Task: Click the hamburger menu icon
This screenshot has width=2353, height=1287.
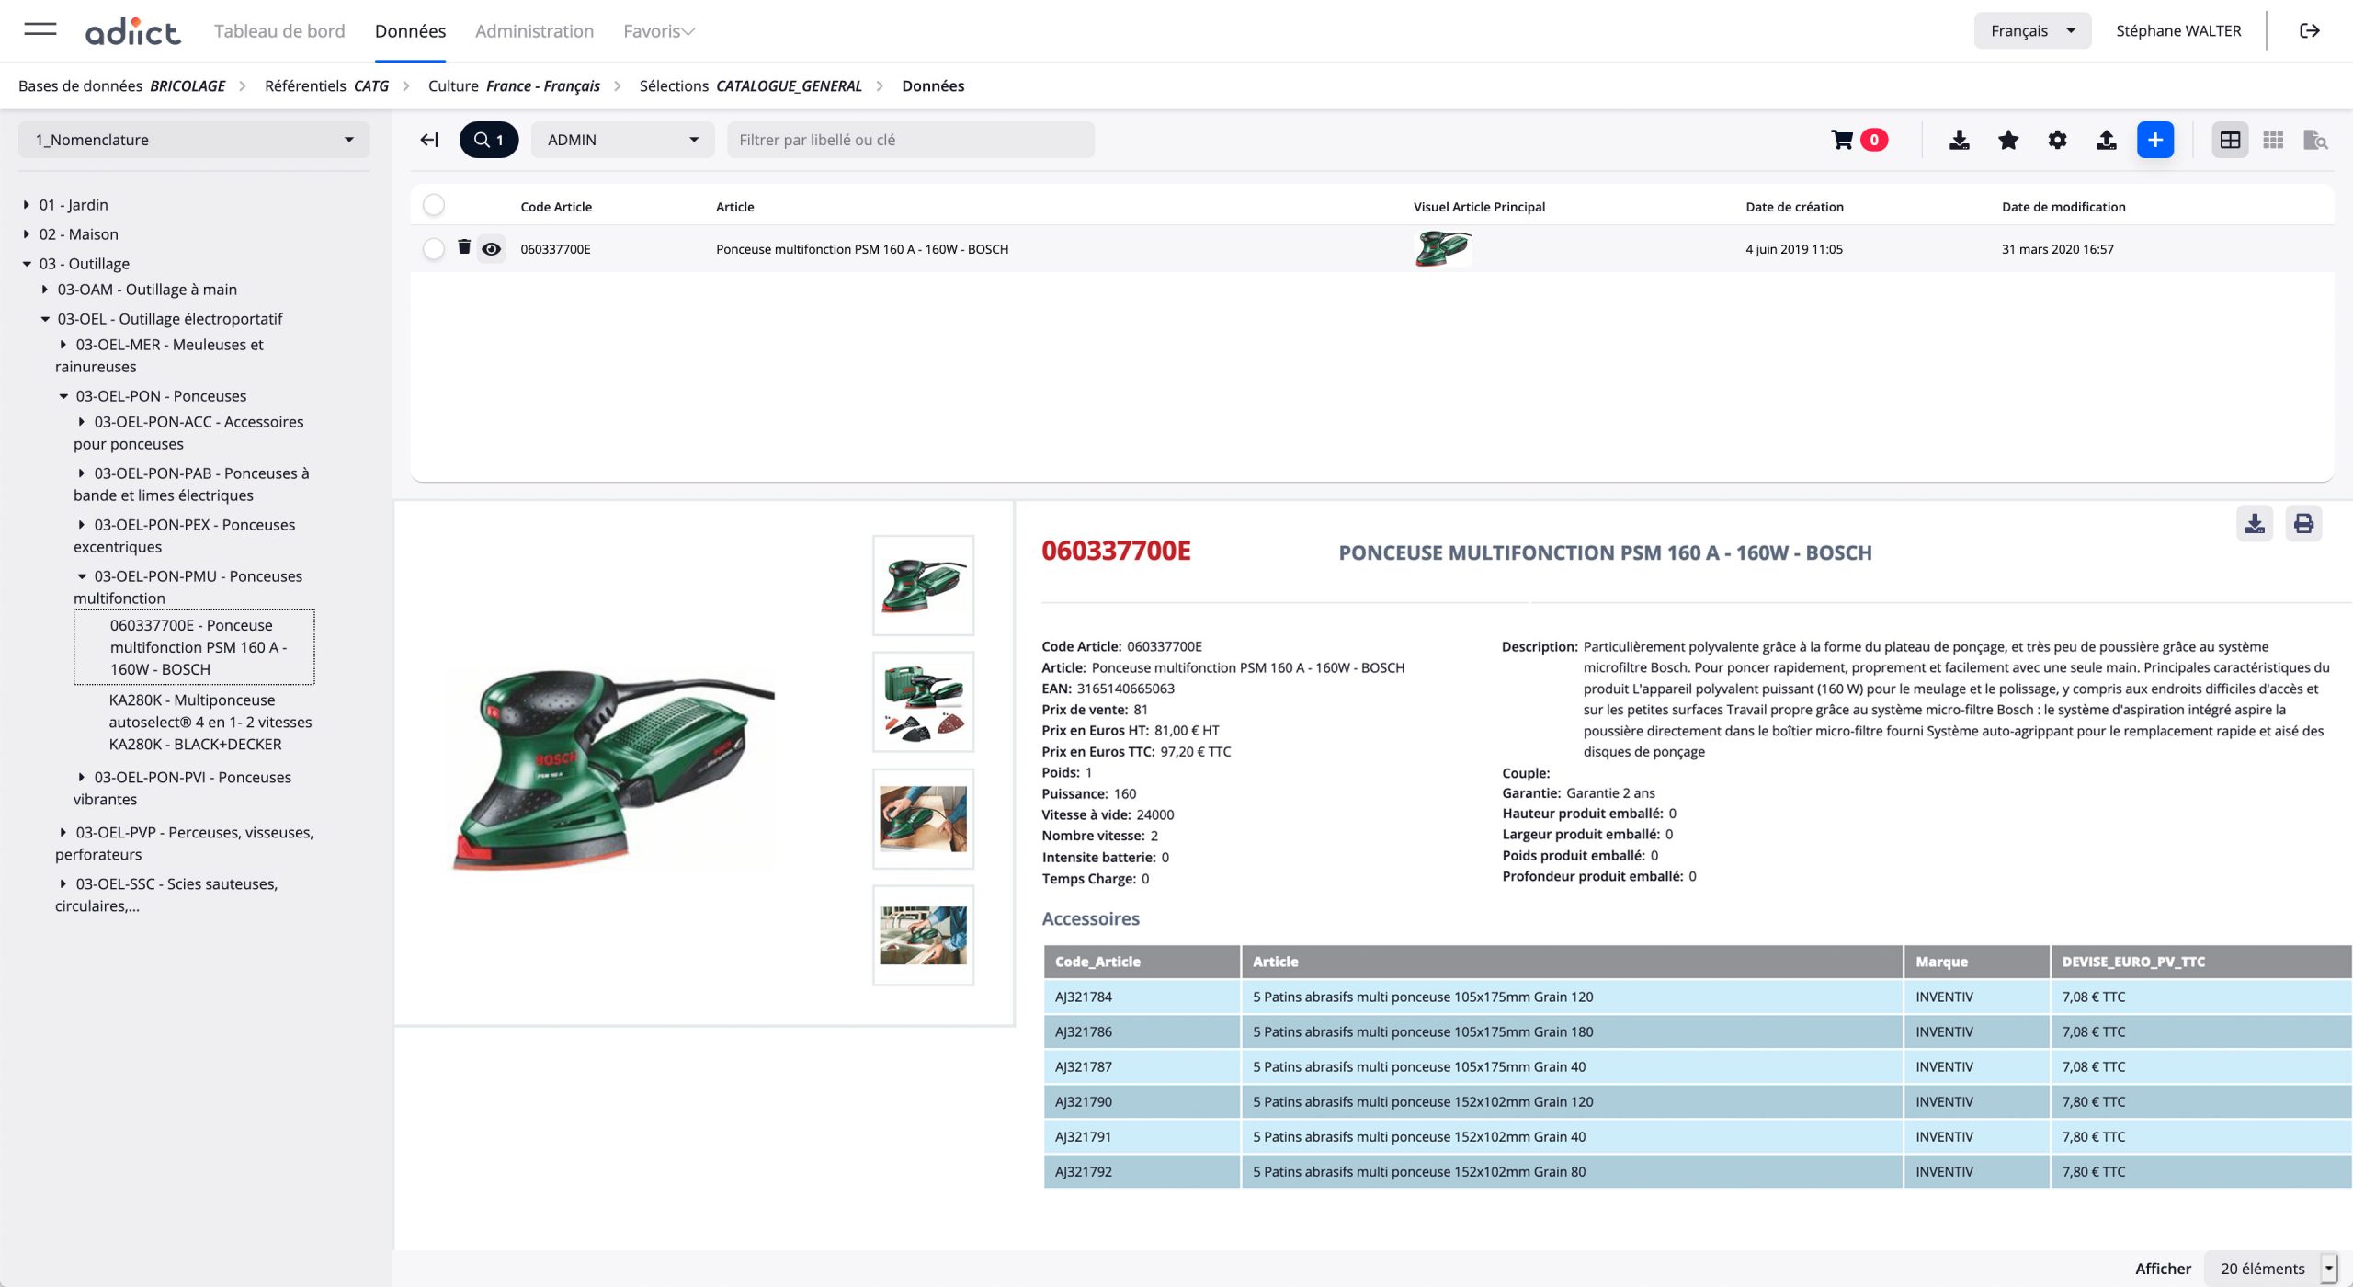Action: [x=40, y=29]
